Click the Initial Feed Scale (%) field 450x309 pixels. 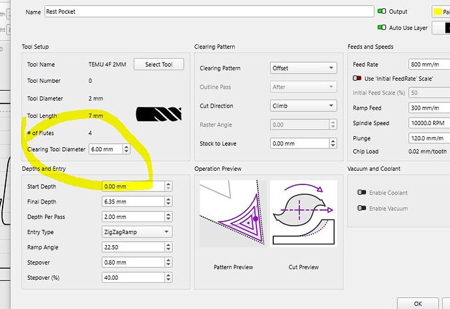[x=429, y=93]
